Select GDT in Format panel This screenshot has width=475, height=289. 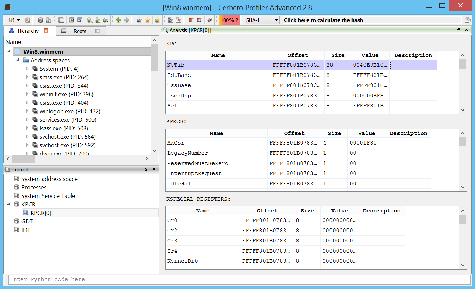coord(27,221)
